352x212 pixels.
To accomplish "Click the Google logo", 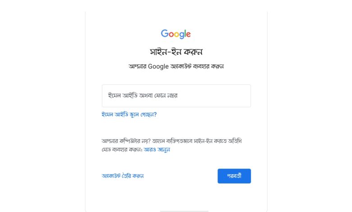I will tap(176, 34).
